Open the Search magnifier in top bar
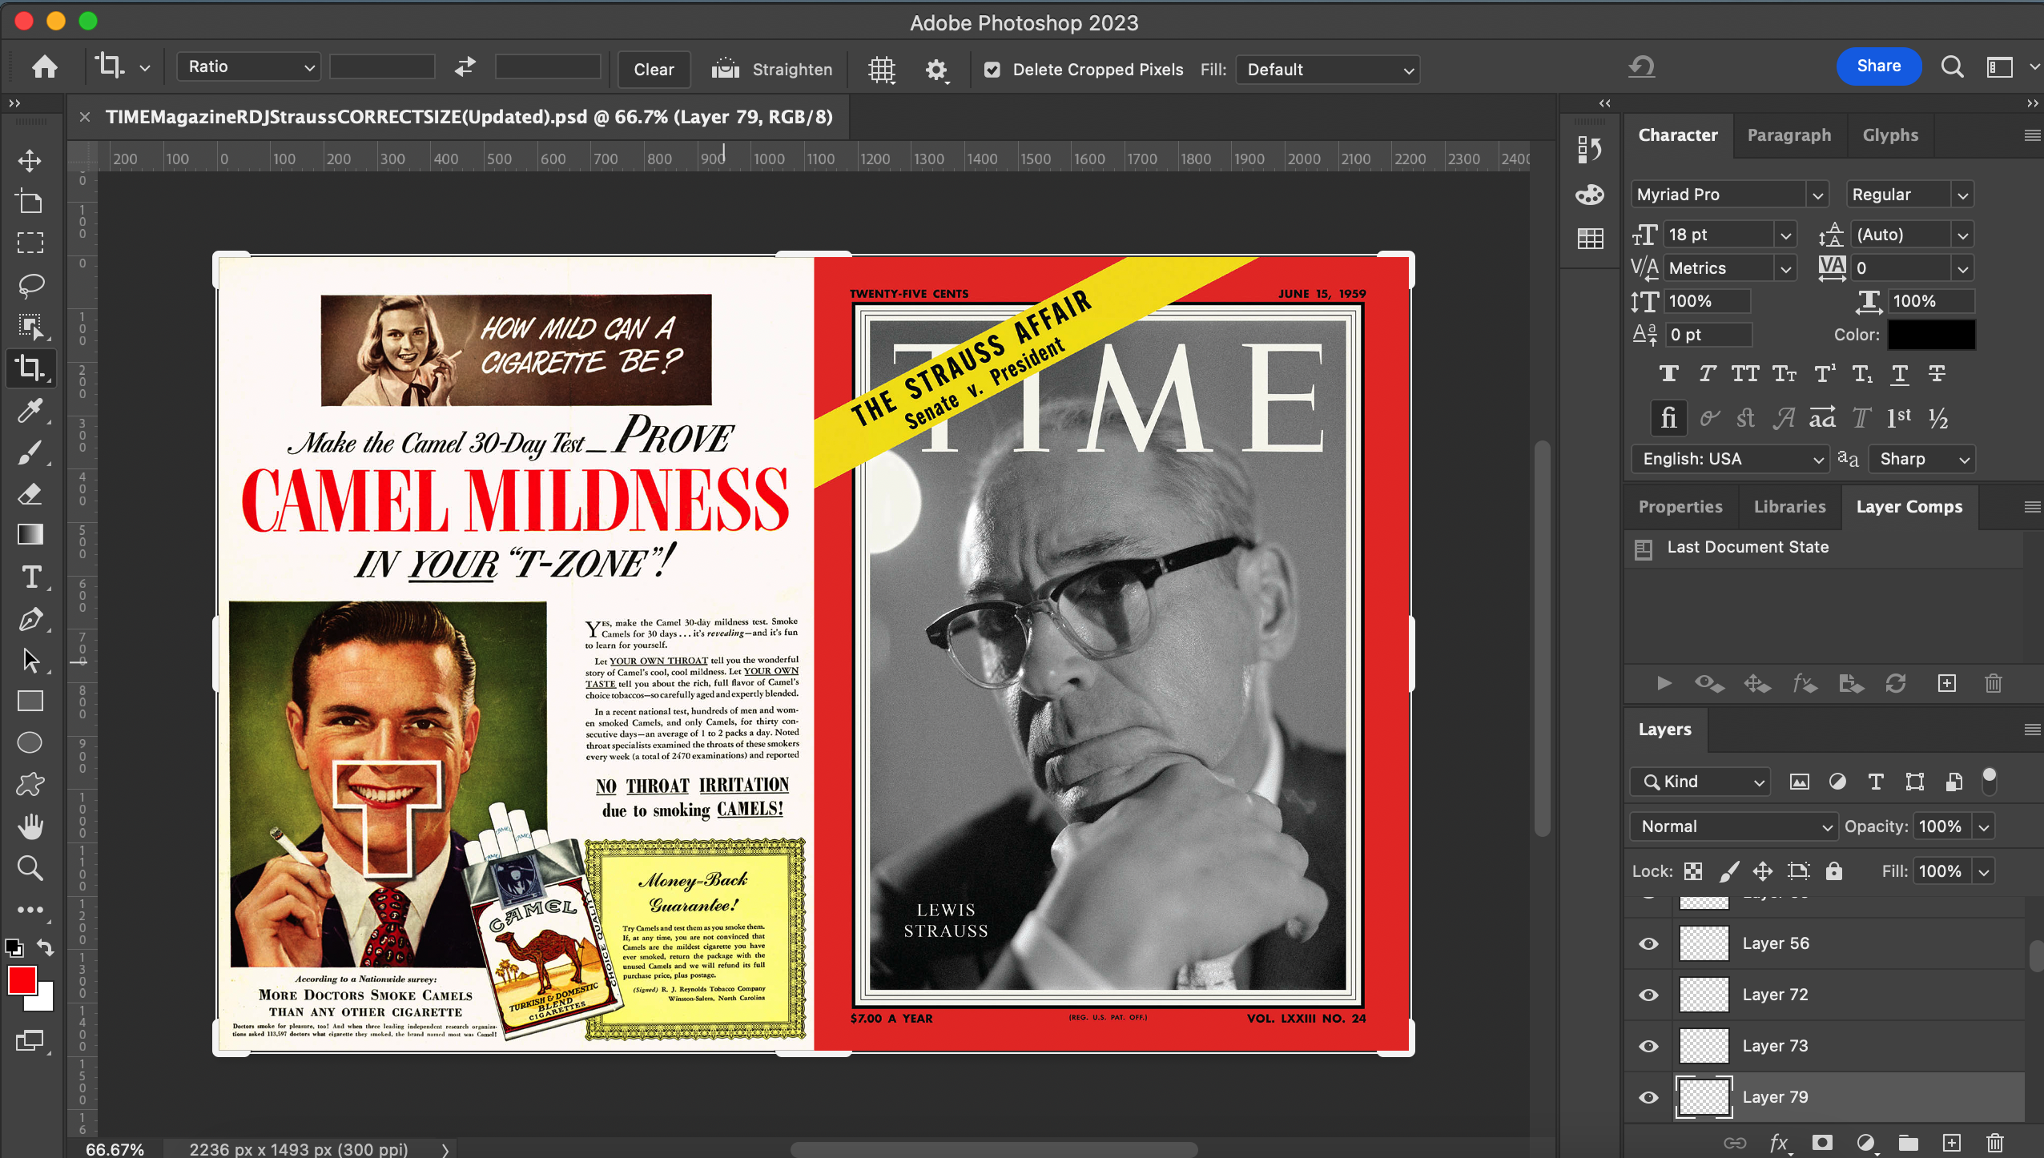This screenshot has width=2044, height=1158. (1952, 66)
